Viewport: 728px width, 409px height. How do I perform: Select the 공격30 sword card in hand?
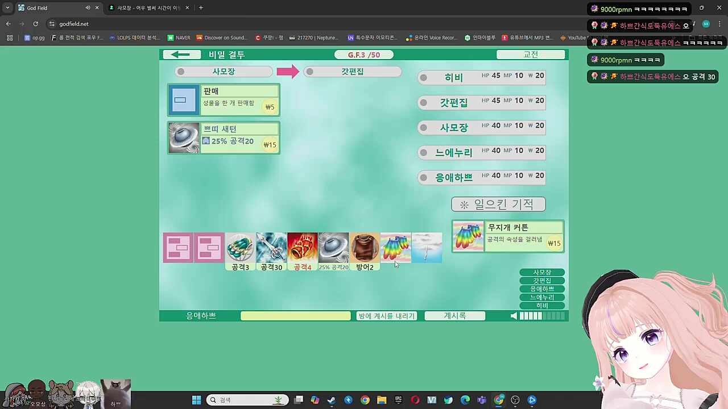pyautogui.click(x=271, y=252)
